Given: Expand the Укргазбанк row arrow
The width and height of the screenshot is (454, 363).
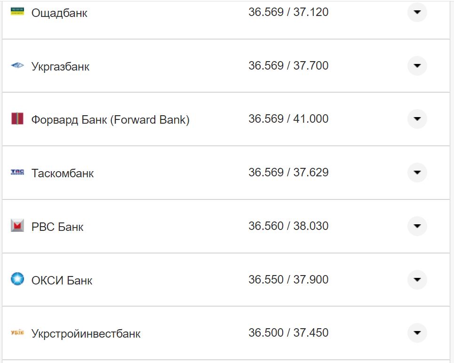Looking at the screenshot, I should [x=417, y=66].
